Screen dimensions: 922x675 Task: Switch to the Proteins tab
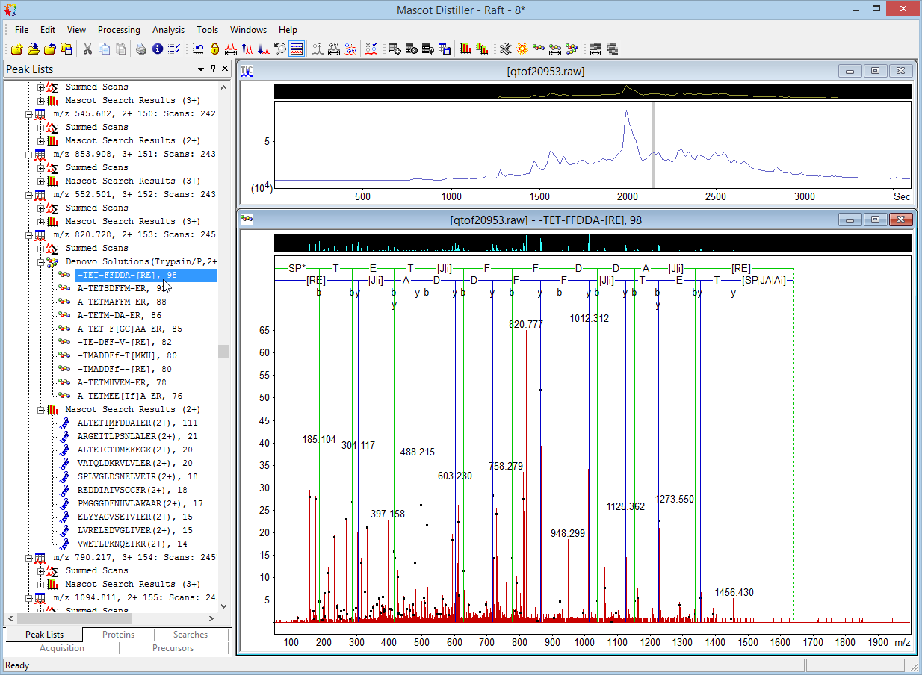(119, 635)
